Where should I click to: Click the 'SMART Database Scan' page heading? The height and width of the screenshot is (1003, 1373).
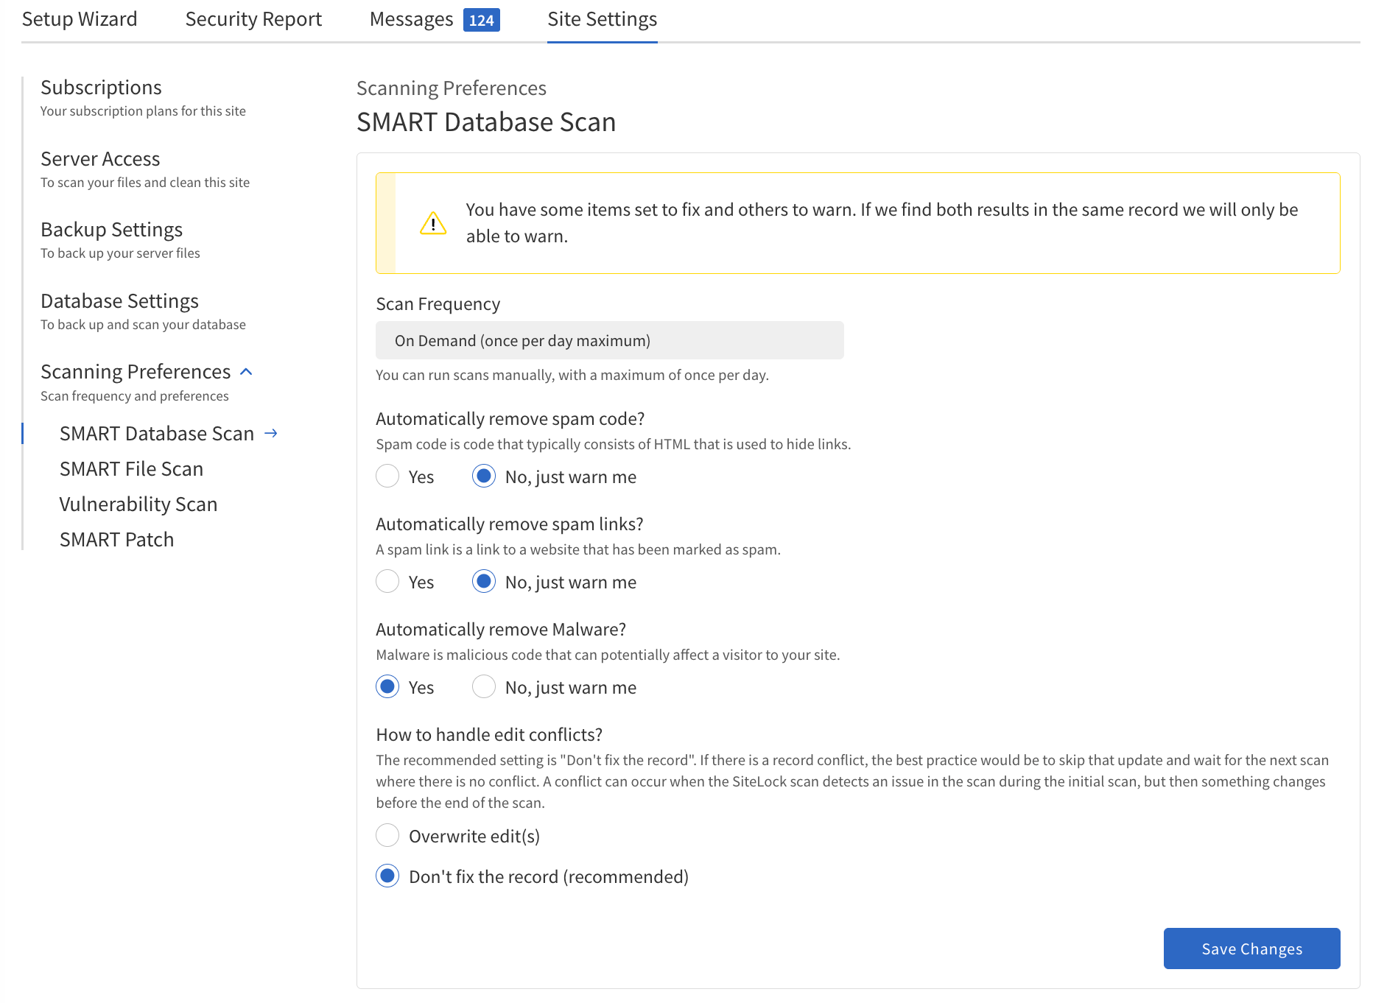pos(486,122)
